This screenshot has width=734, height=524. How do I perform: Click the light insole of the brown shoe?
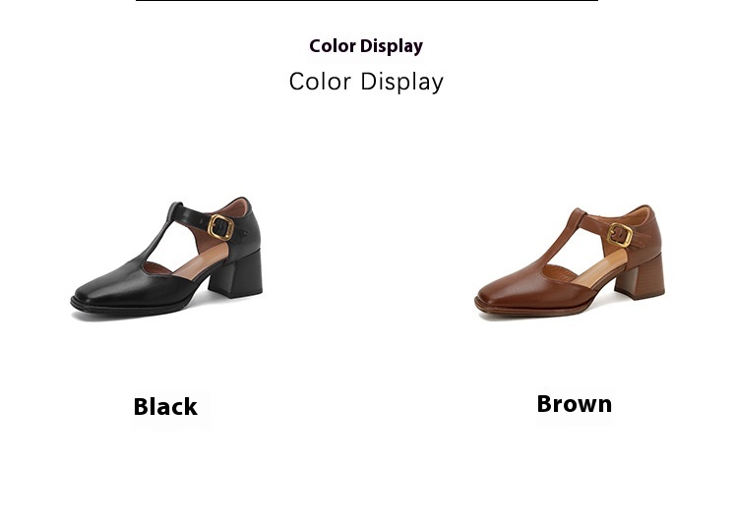[600, 268]
